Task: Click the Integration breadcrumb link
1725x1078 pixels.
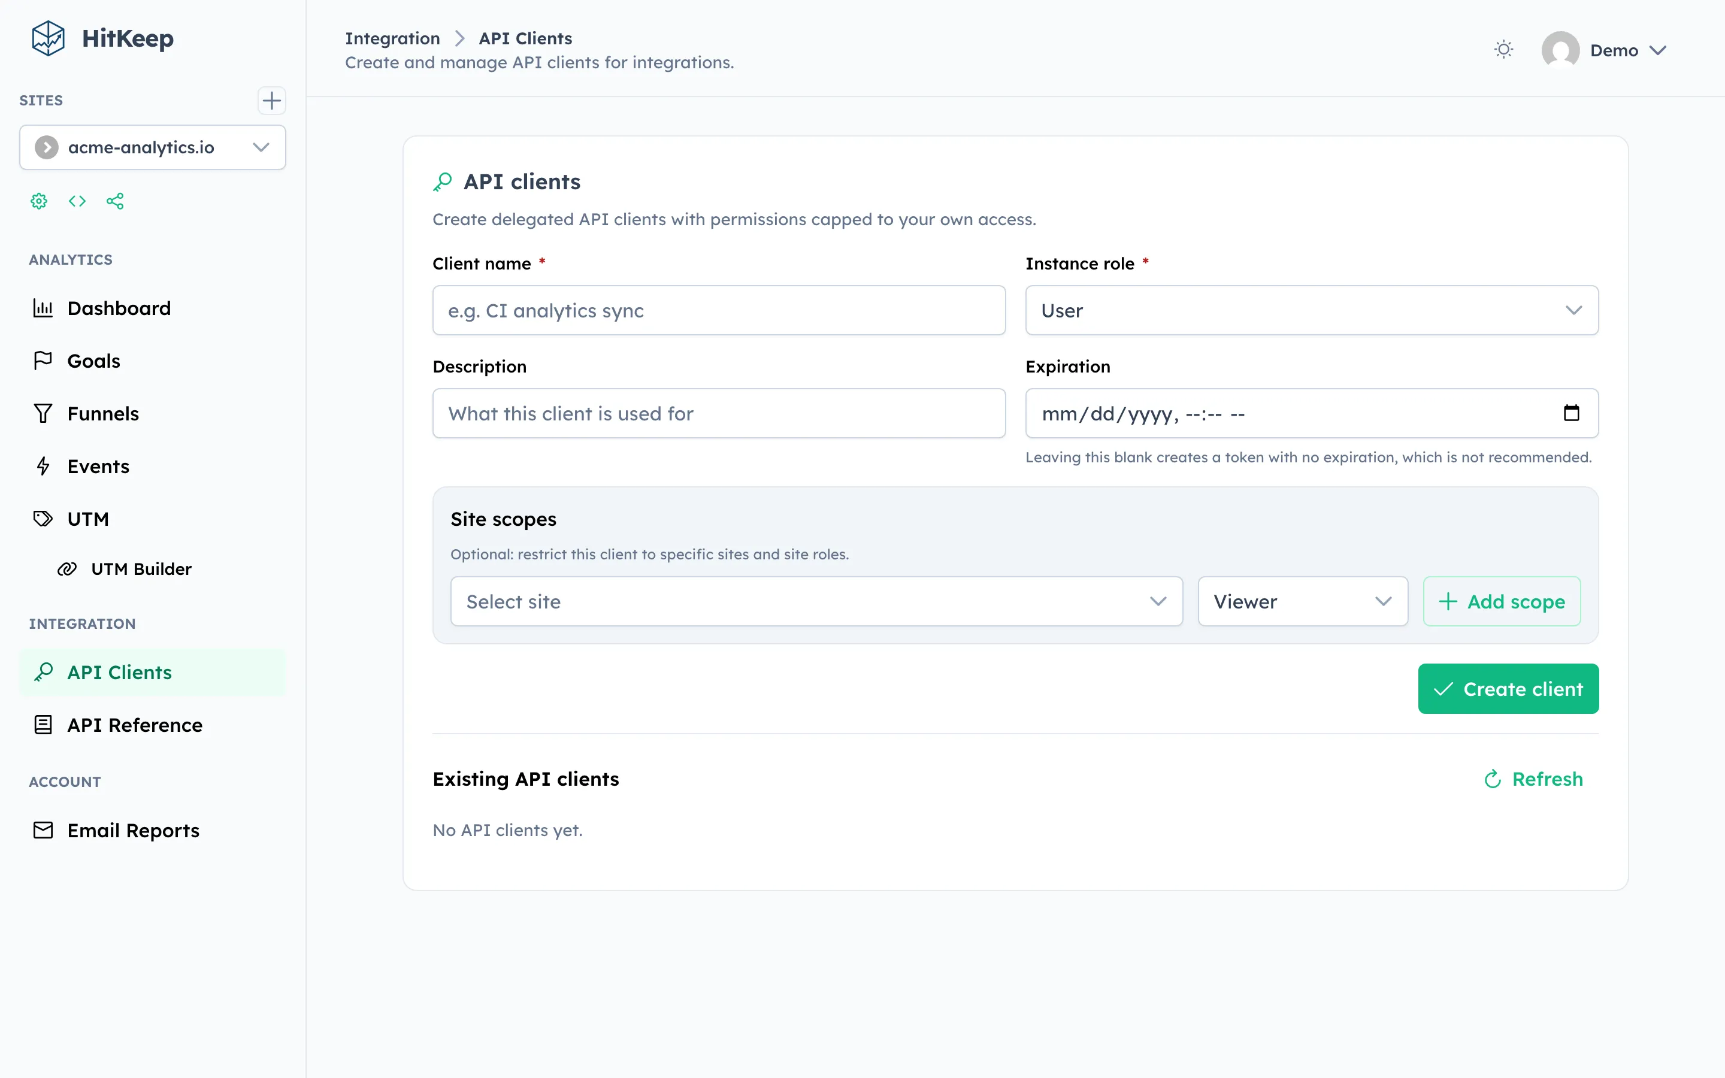Action: [393, 38]
